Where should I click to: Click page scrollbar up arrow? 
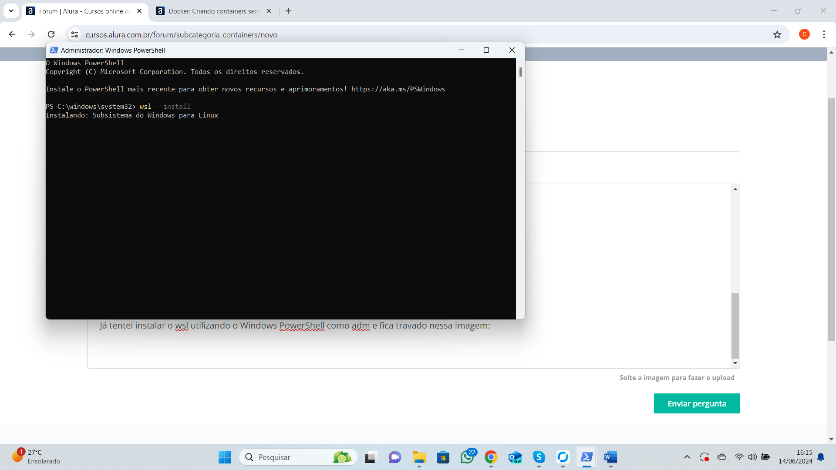point(831,52)
